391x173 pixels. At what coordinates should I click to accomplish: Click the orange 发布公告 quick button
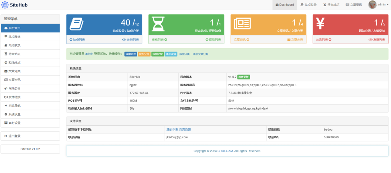(x=144, y=54)
